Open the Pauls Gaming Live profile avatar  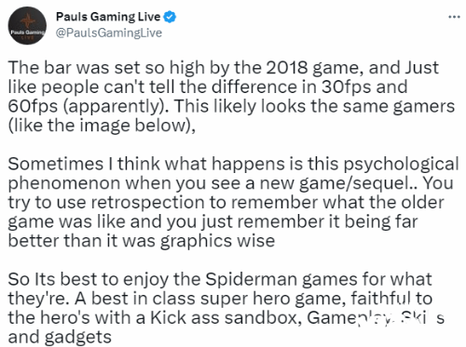coord(27,26)
